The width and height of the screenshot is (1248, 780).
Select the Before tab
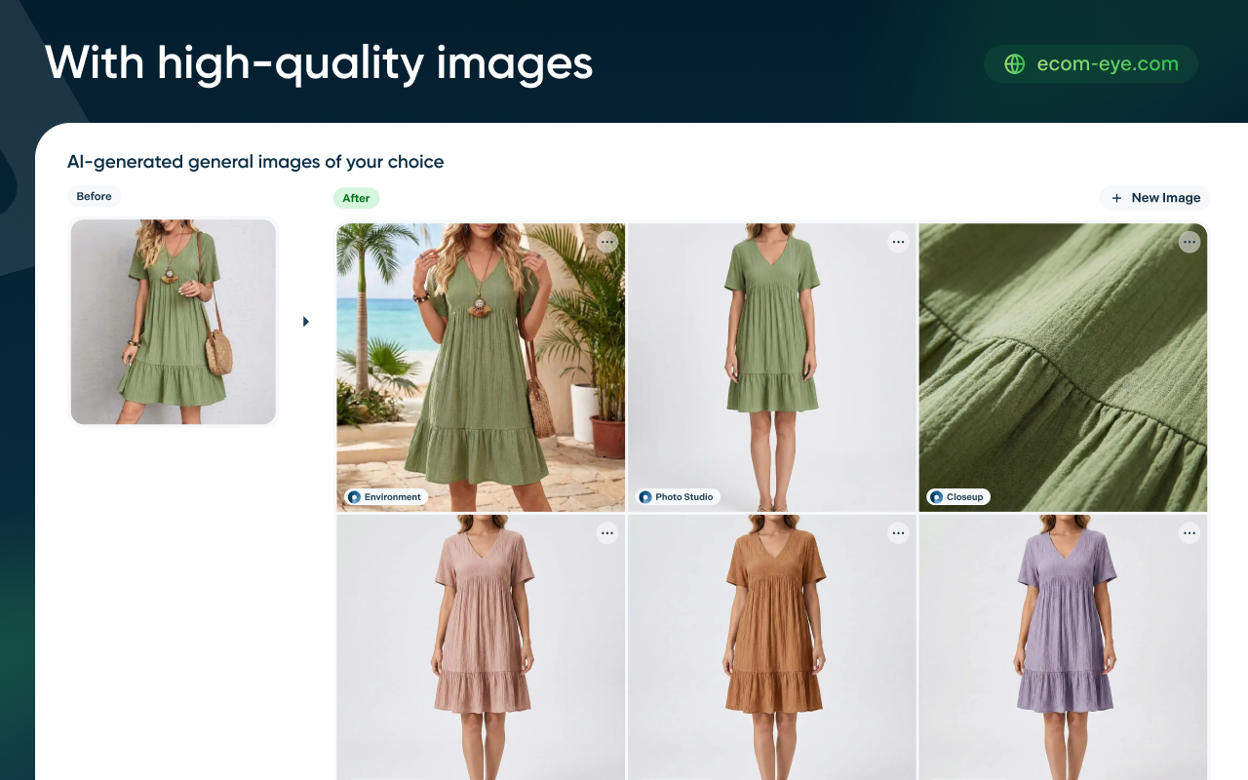94,196
